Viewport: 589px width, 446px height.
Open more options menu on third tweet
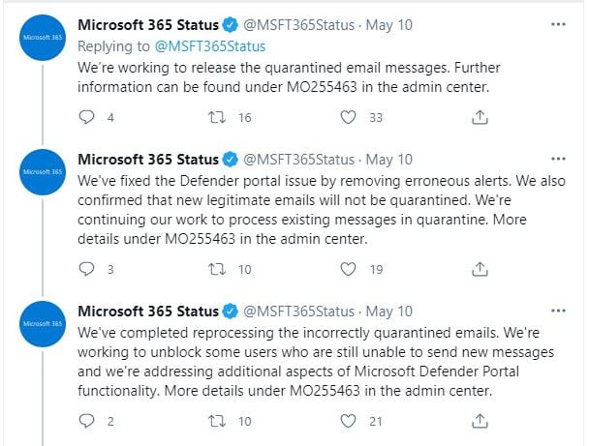click(558, 311)
